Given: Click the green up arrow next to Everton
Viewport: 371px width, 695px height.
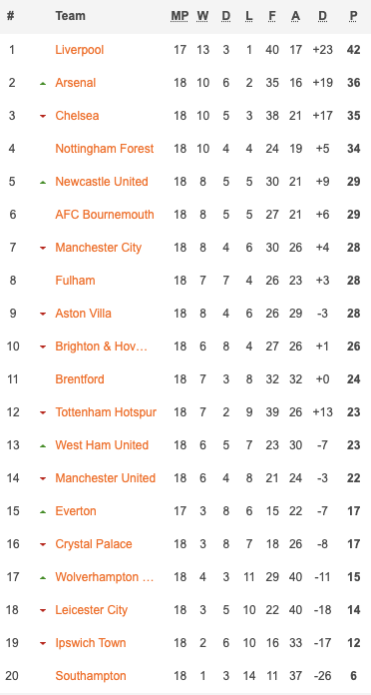Looking at the screenshot, I should click(43, 511).
